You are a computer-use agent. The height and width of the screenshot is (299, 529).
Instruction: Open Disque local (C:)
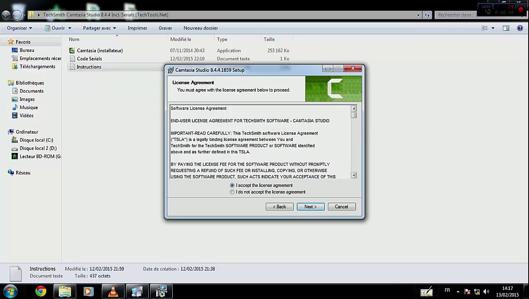point(36,140)
